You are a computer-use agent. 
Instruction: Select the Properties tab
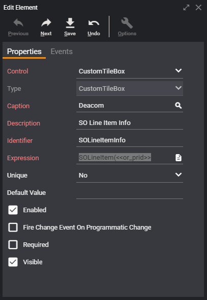(24, 52)
